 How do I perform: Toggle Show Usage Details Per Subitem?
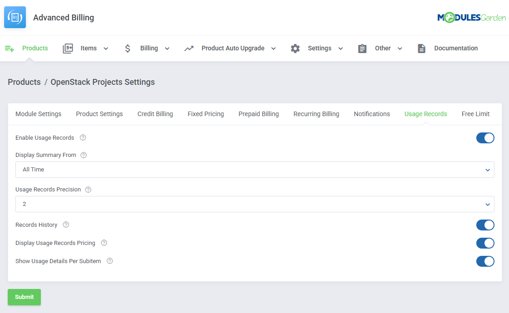(485, 261)
